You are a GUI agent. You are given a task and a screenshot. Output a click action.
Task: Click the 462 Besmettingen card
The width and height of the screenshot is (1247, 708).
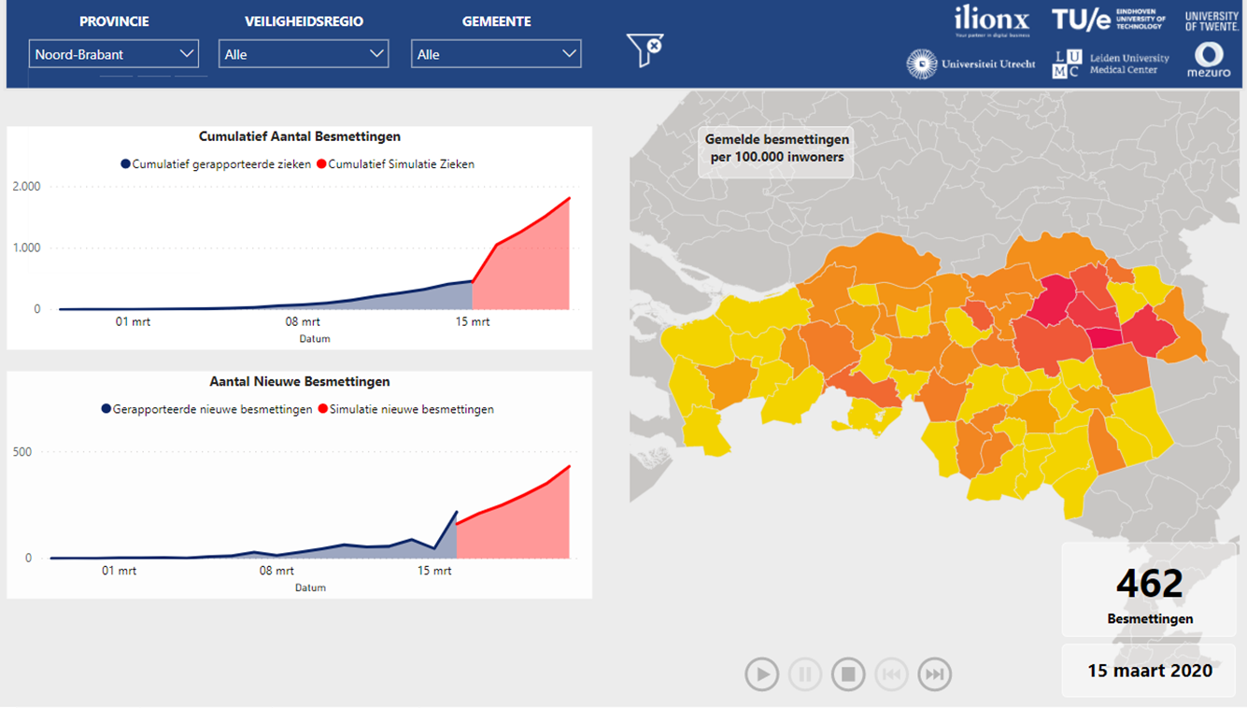1149,592
